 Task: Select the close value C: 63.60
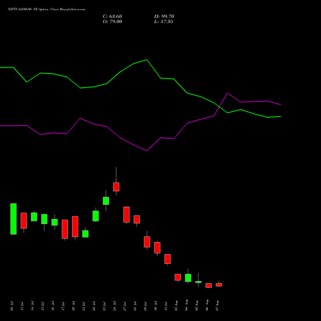[112, 17]
